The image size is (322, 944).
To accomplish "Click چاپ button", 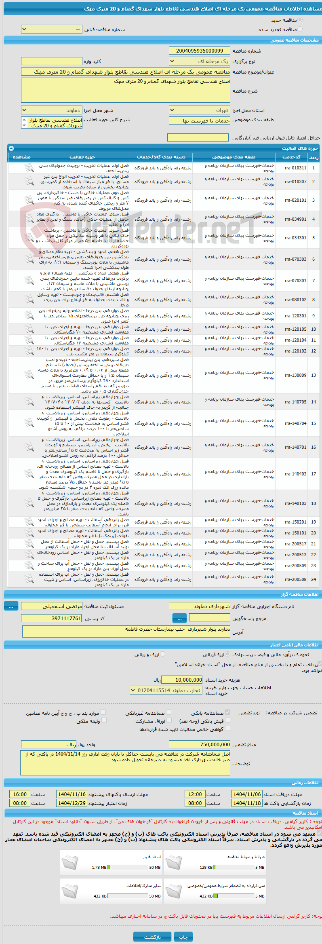I will click(x=183, y=937).
